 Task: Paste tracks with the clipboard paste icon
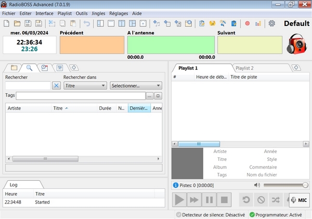click(x=73, y=23)
